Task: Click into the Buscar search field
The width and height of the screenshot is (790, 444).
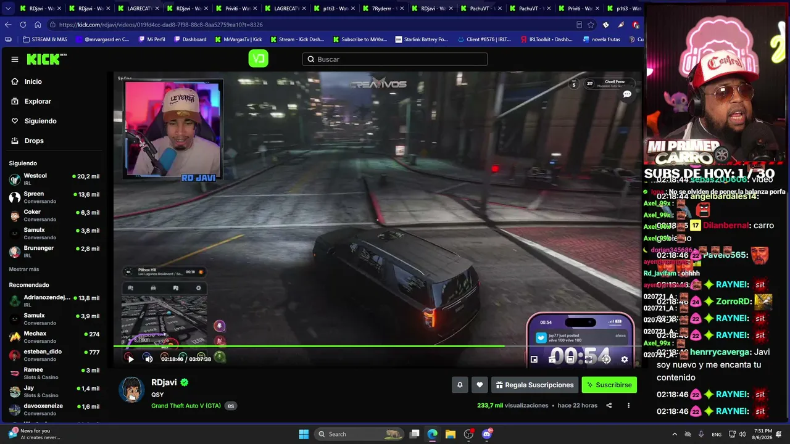Action: tap(395, 59)
